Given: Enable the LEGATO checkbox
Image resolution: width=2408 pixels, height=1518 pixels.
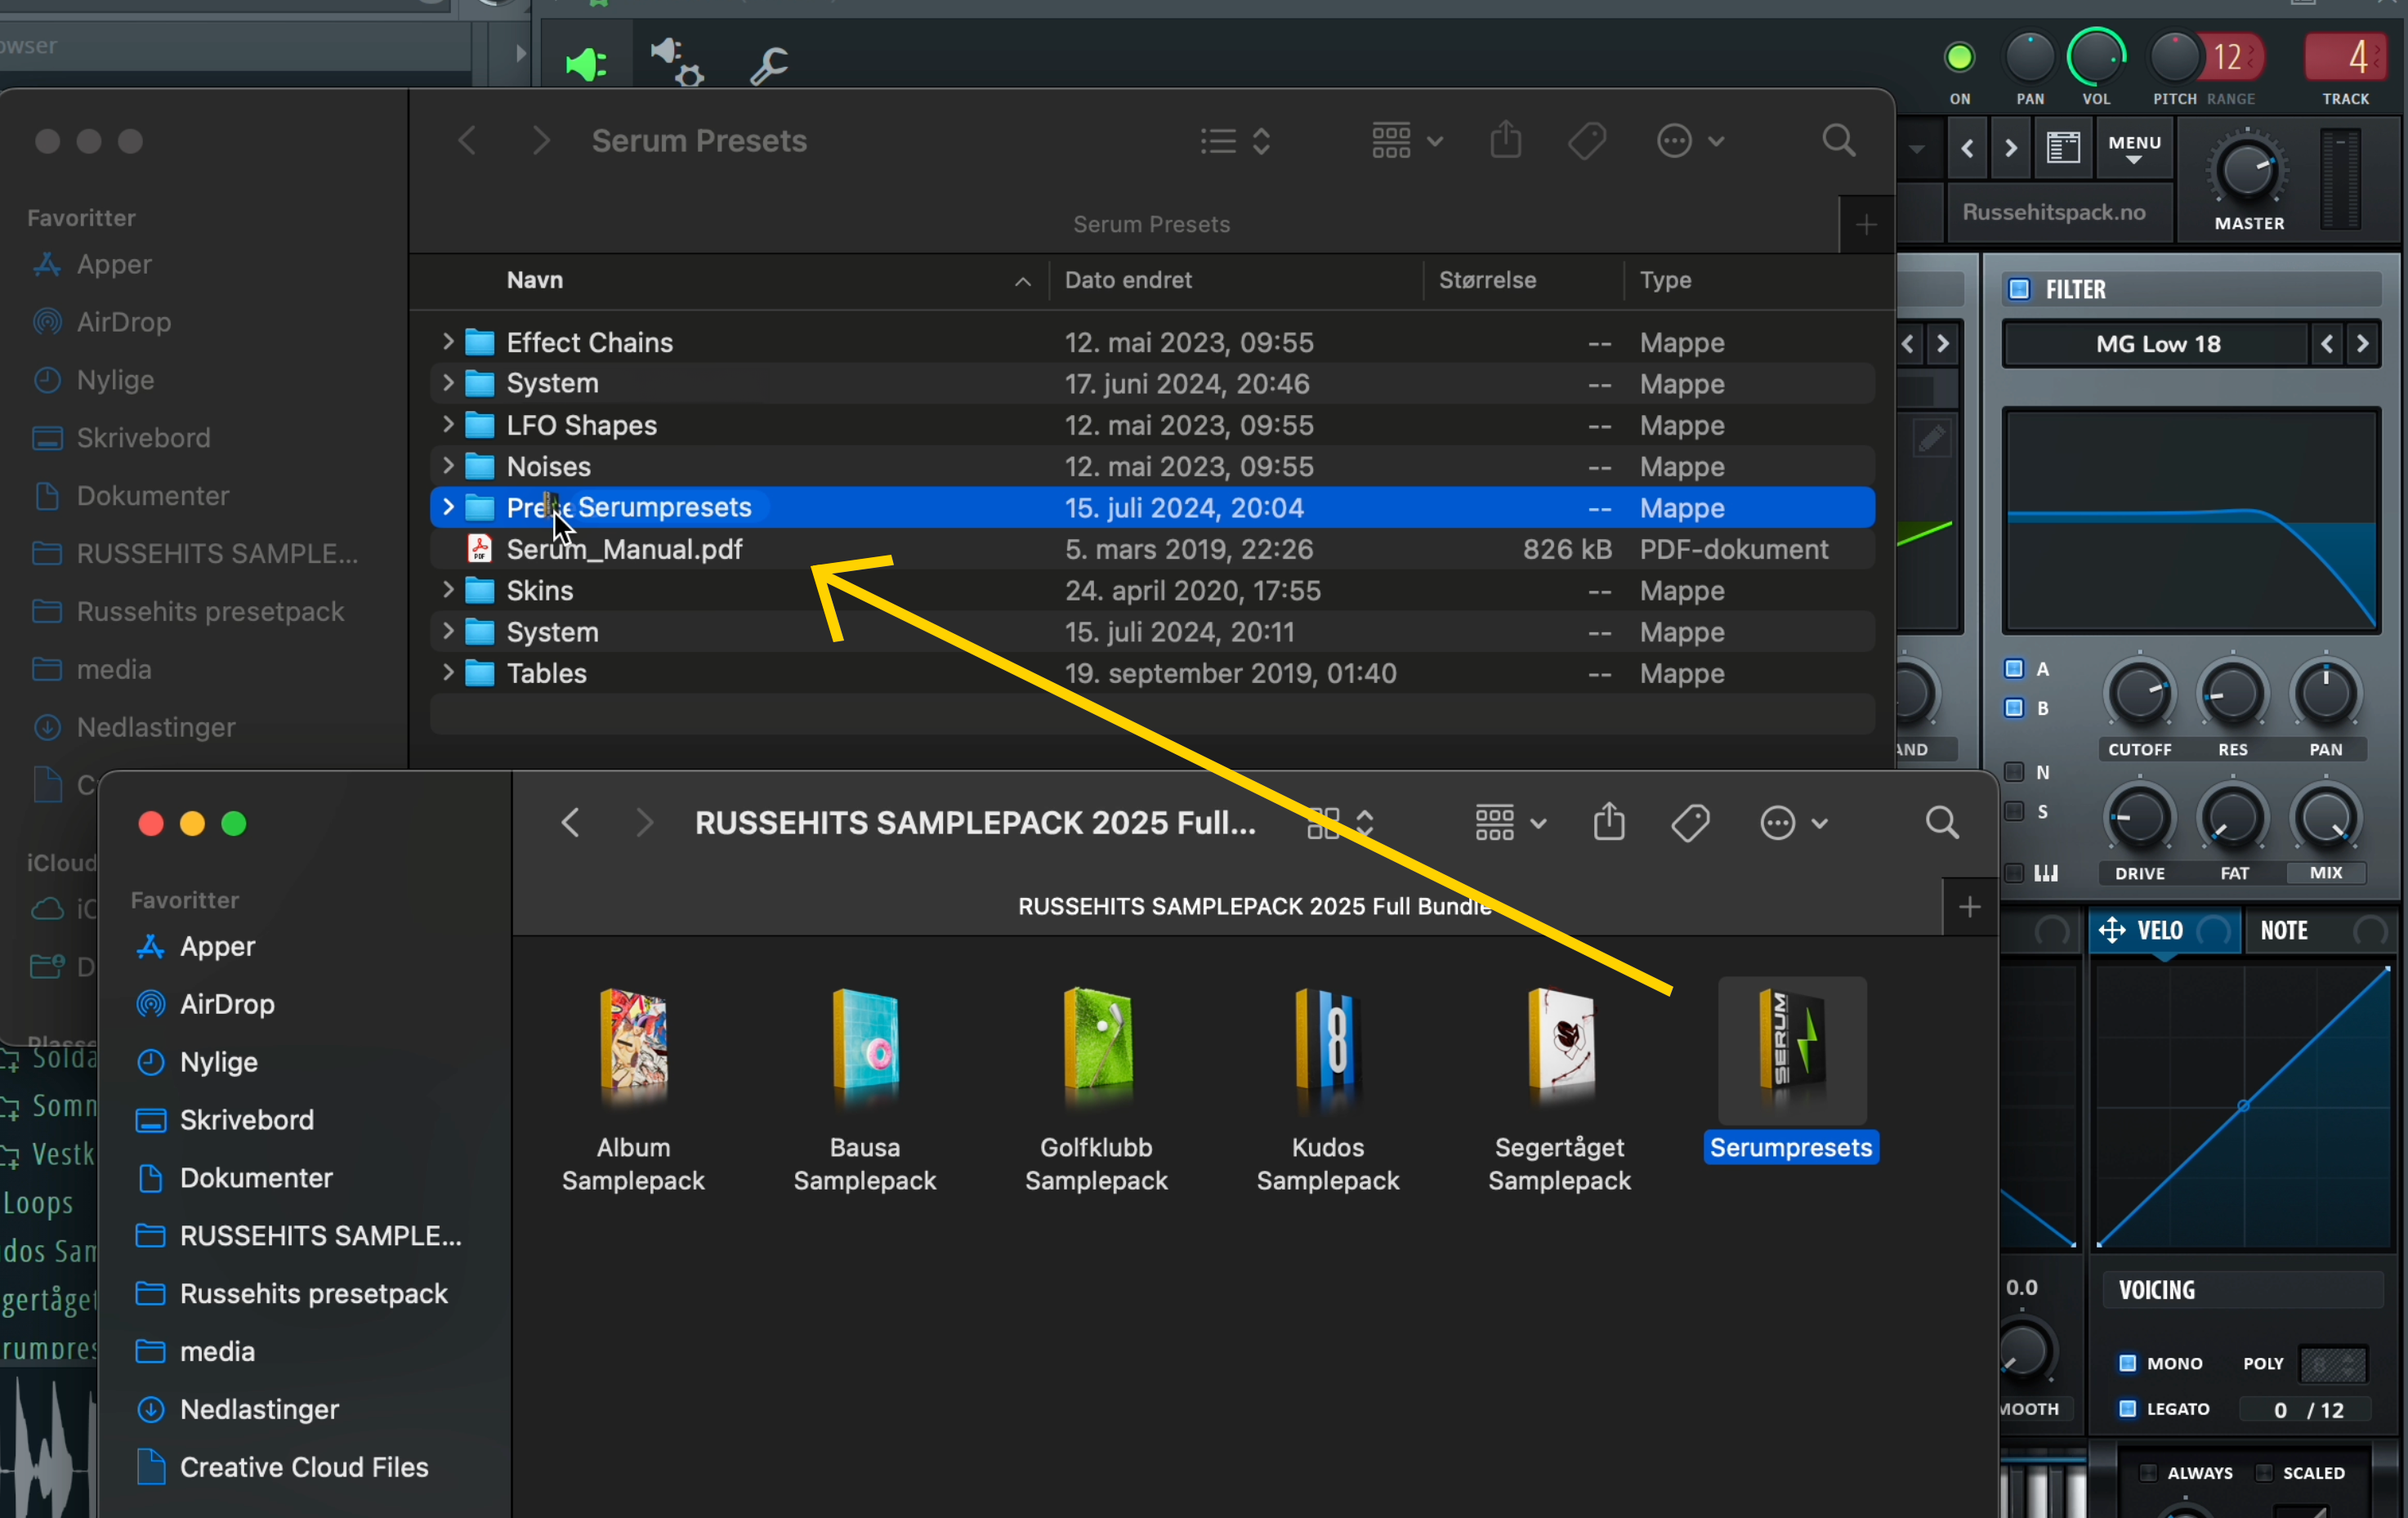Looking at the screenshot, I should 2127,1409.
